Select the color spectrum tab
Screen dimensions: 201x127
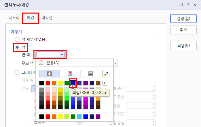point(70,74)
